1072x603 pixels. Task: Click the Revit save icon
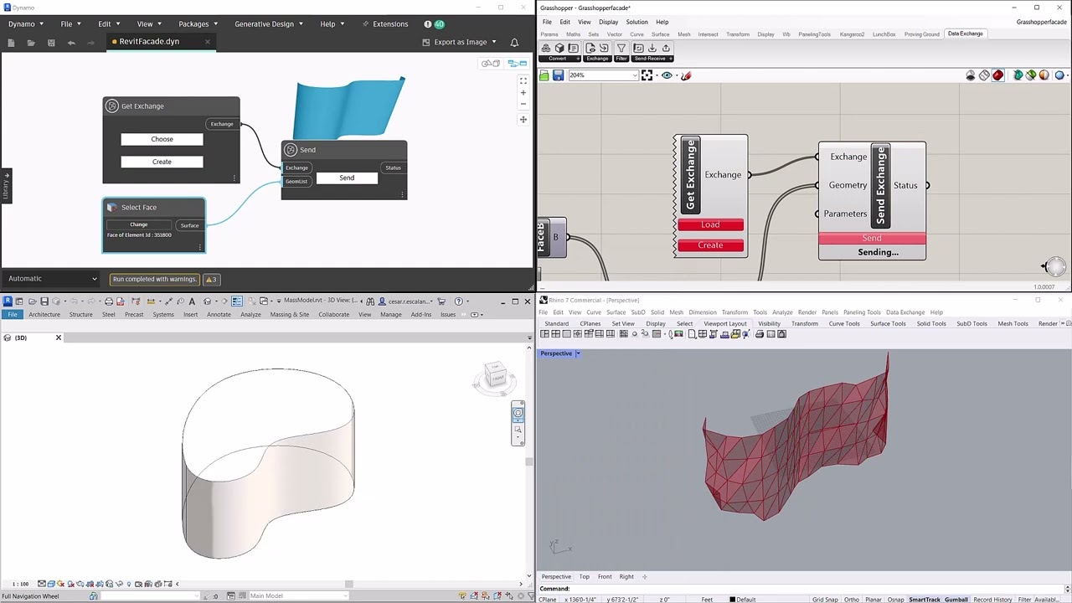pyautogui.click(x=44, y=301)
